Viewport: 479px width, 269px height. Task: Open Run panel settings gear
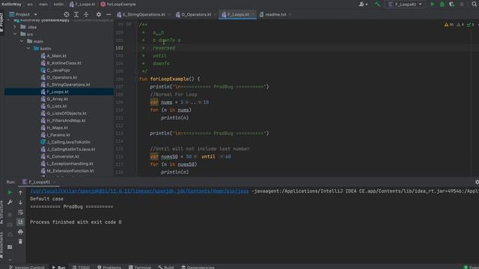pos(477,182)
